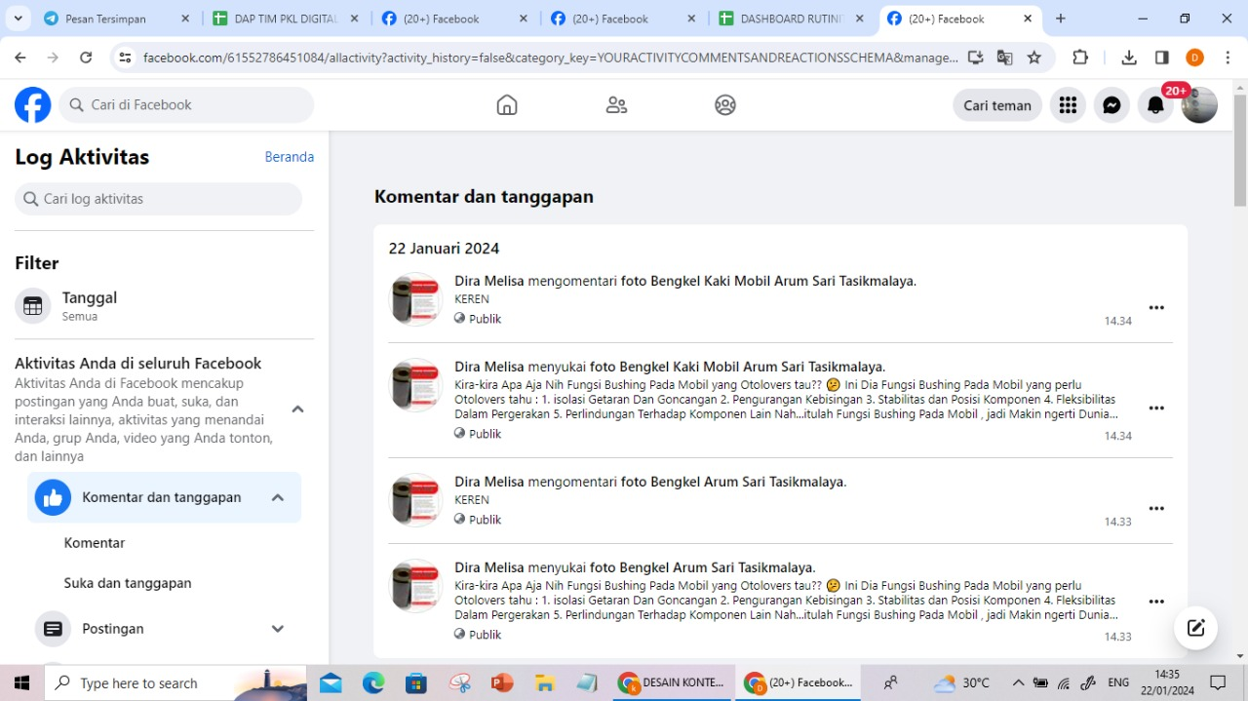Open options for 14.33 KEREN comment entry
1248x701 pixels.
pyautogui.click(x=1156, y=508)
